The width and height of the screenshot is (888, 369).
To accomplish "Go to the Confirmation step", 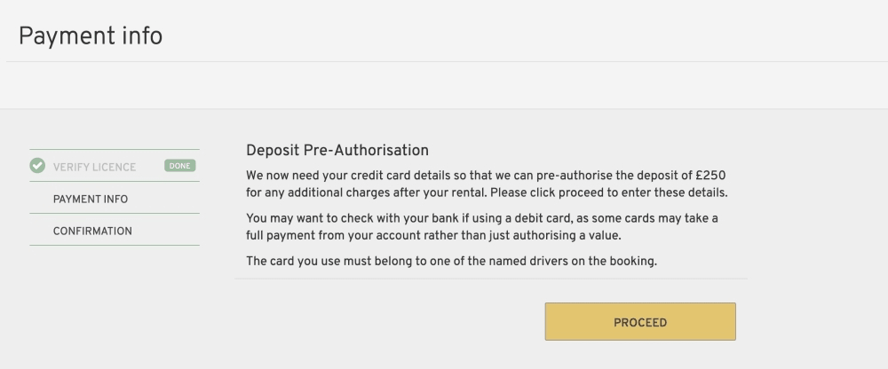I will (92, 231).
